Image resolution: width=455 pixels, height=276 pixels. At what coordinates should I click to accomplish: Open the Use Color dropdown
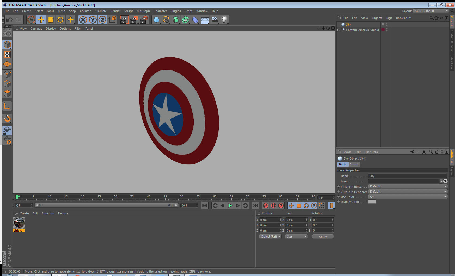408,197
